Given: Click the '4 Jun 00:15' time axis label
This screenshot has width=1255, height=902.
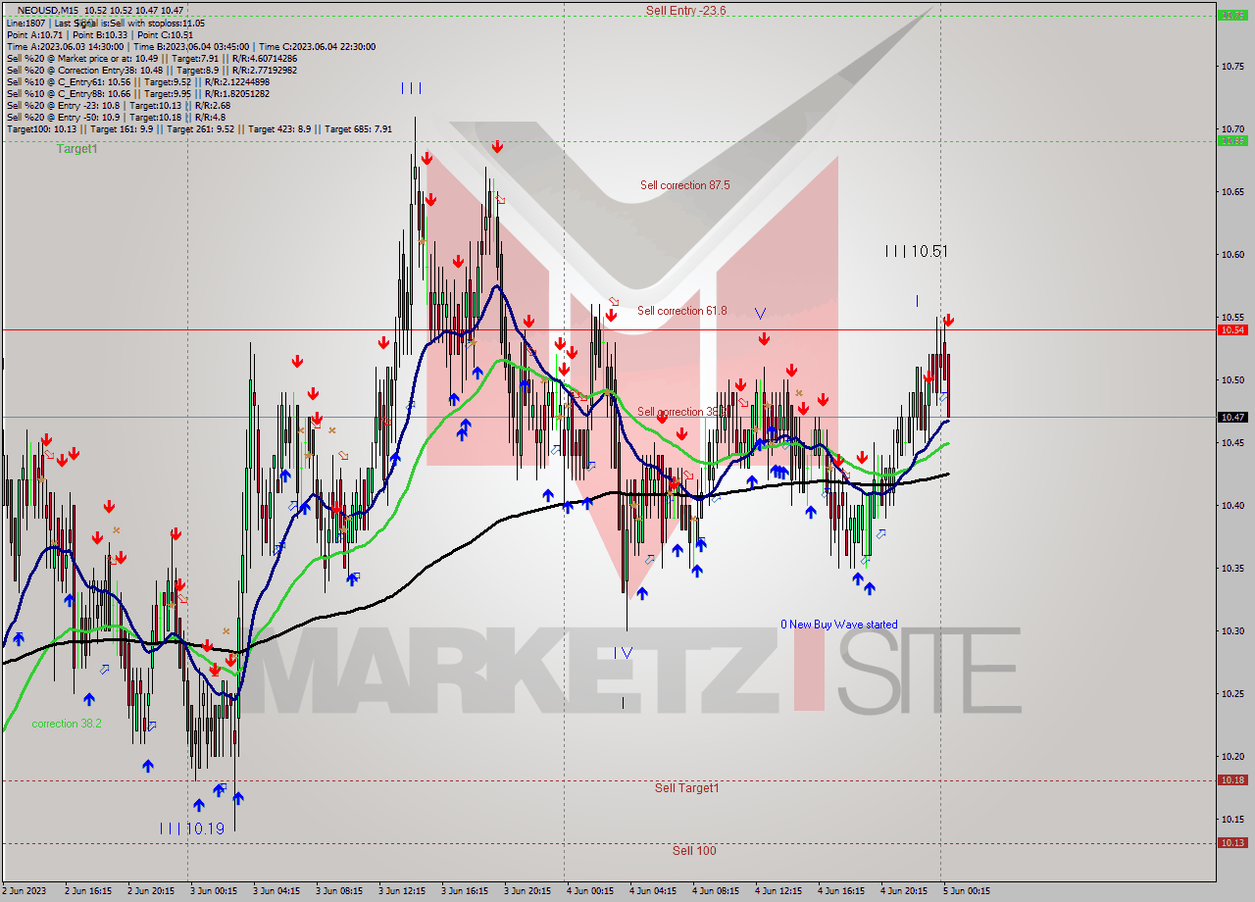Looking at the screenshot, I should coord(589,891).
